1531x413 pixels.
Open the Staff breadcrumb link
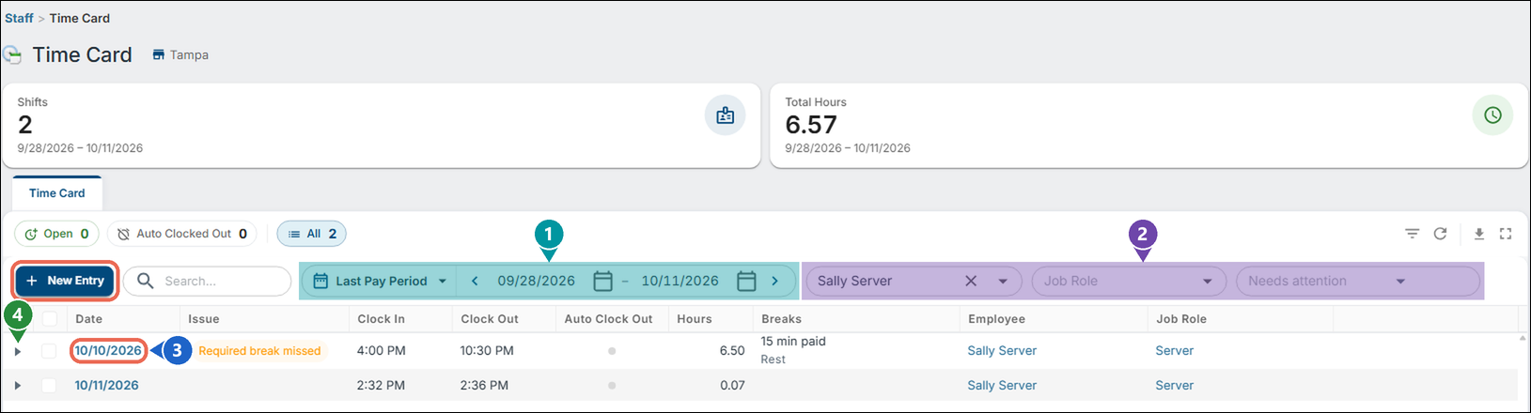[19, 18]
